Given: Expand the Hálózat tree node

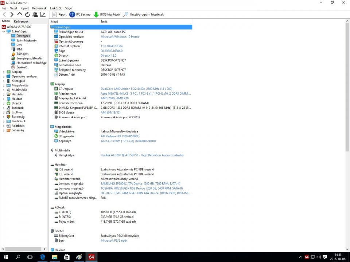Looking at the screenshot, I should tap(4, 99).
